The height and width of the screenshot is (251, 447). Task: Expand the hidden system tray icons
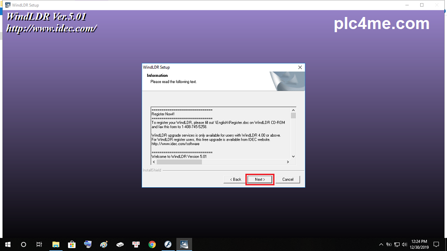click(x=381, y=244)
